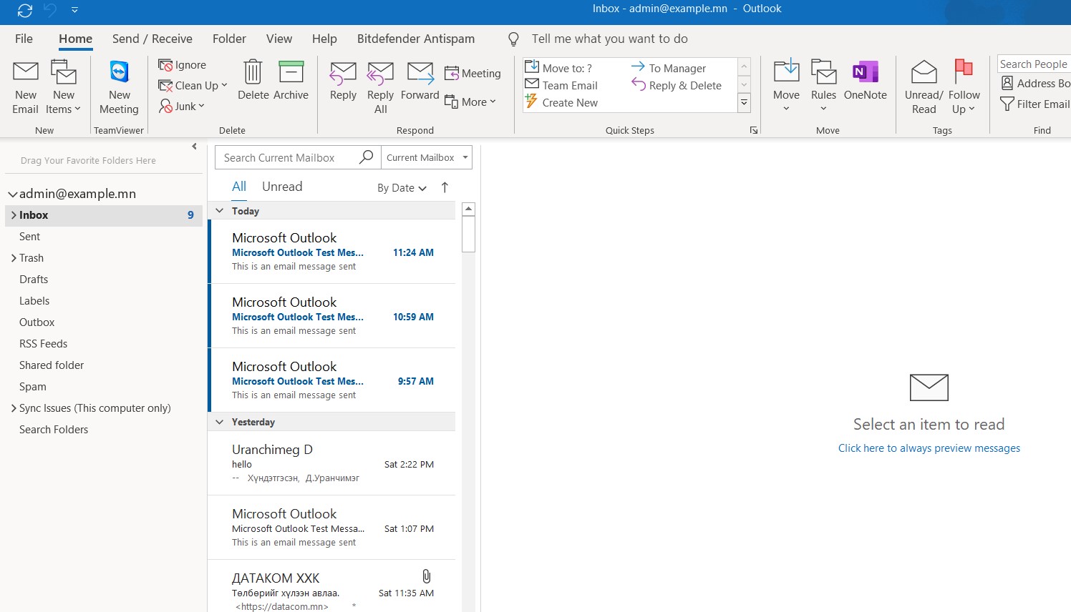
Task: Open the ДАТАКОМ ХХК message with attachment
Action: [x=333, y=586]
